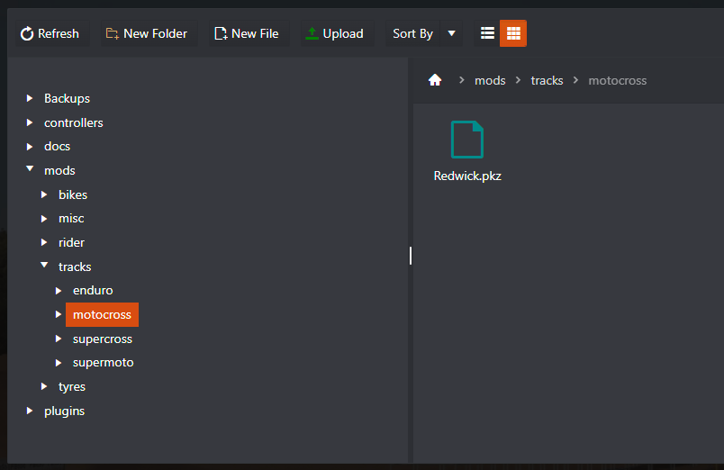Click the Redwick.pkz file name
Viewport: 724px width, 470px height.
point(467,176)
